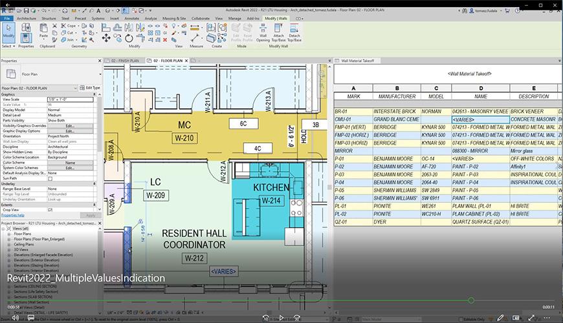Click the Align tool icon
Image resolution: width=563 pixels, height=323 pixels.
(106, 27)
